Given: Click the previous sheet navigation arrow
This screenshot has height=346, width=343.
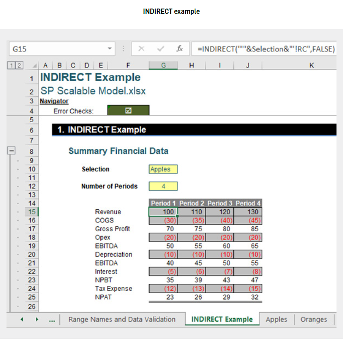Looking at the screenshot, I should [x=21, y=320].
